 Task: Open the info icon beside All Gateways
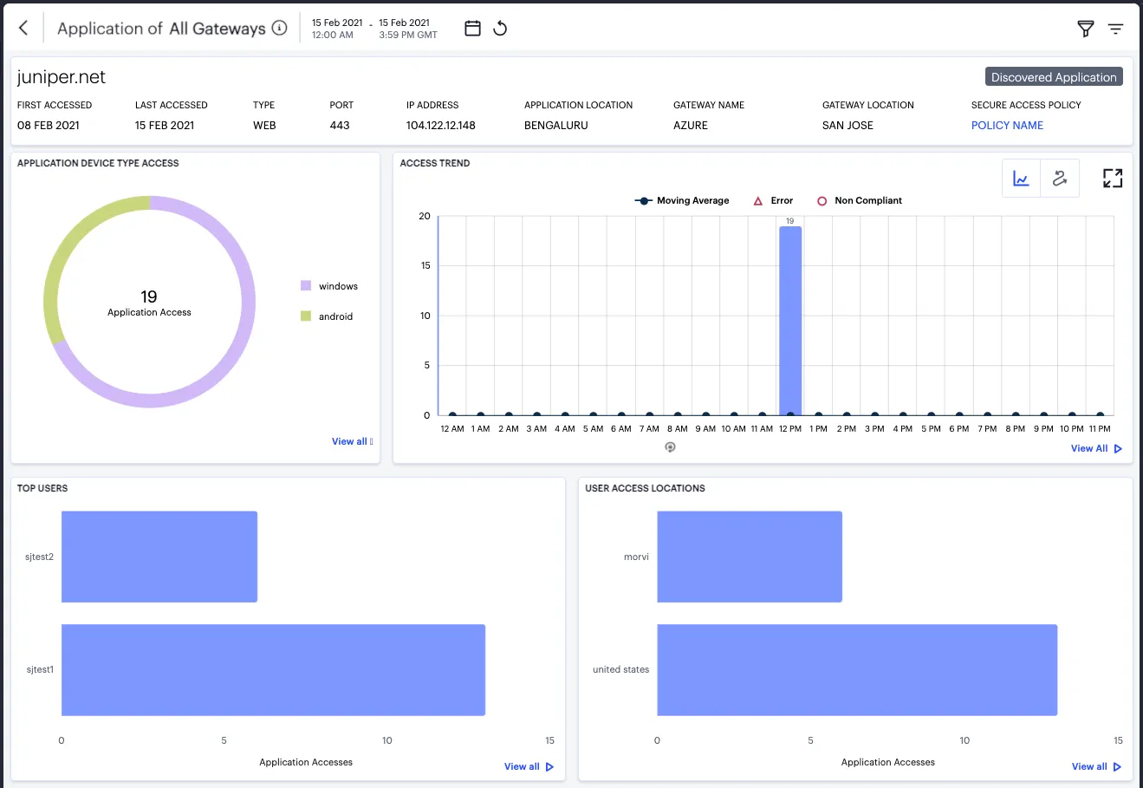click(x=279, y=28)
